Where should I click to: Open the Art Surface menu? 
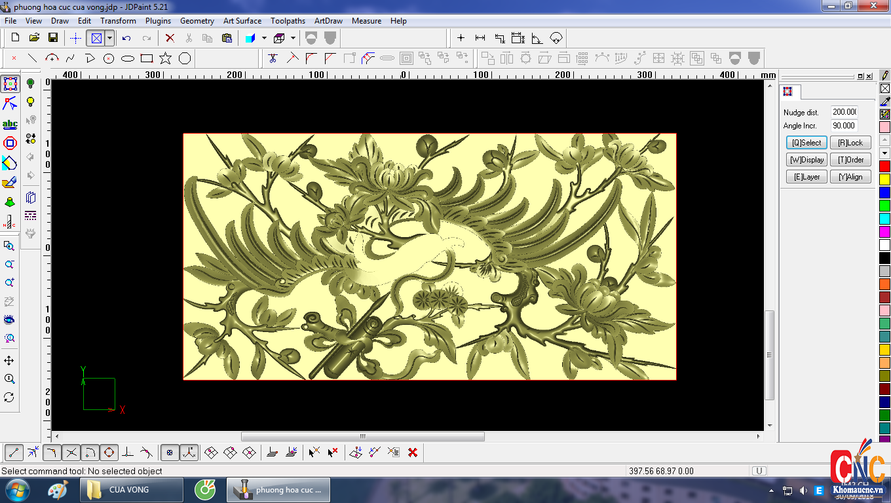[242, 21]
